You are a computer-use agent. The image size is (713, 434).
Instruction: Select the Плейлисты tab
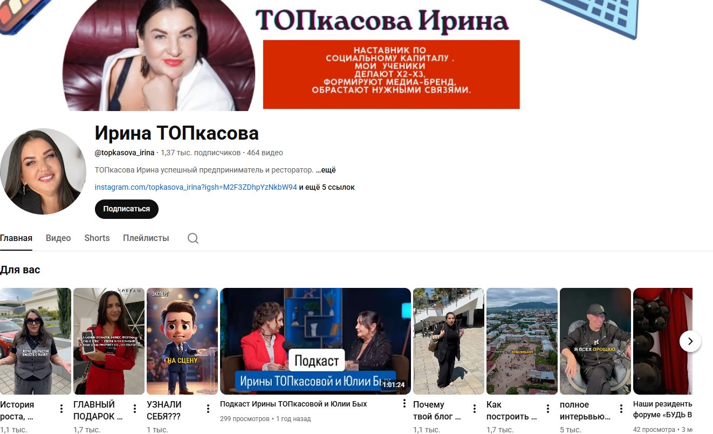[x=146, y=238]
